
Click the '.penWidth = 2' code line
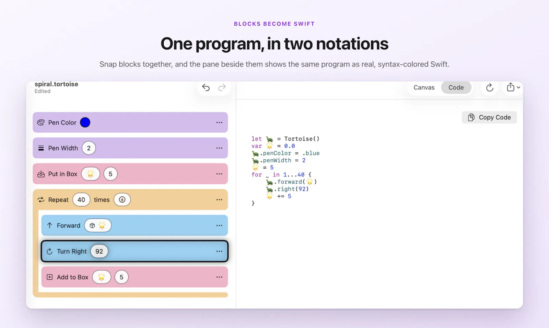click(x=279, y=160)
